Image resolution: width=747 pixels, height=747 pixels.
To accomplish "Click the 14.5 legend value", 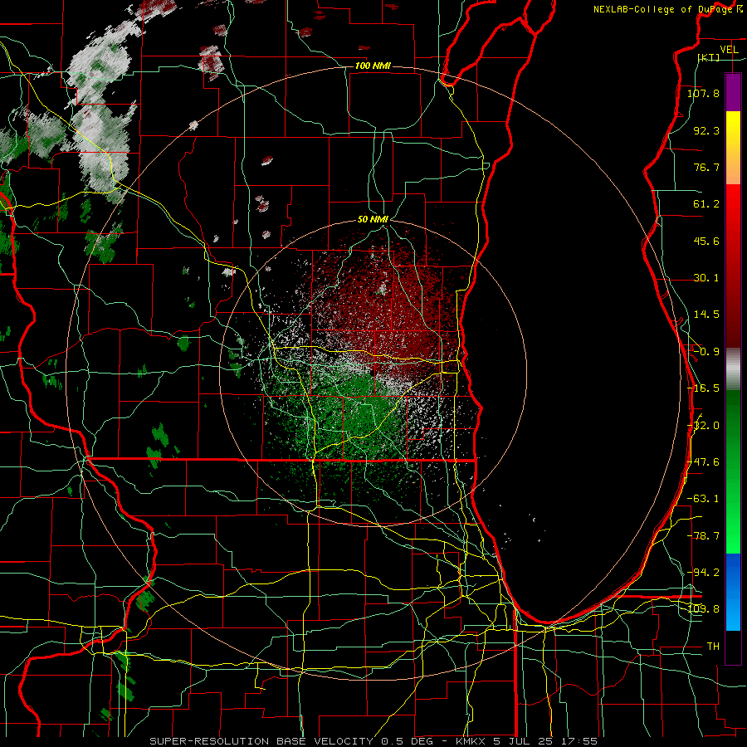I will tap(706, 315).
